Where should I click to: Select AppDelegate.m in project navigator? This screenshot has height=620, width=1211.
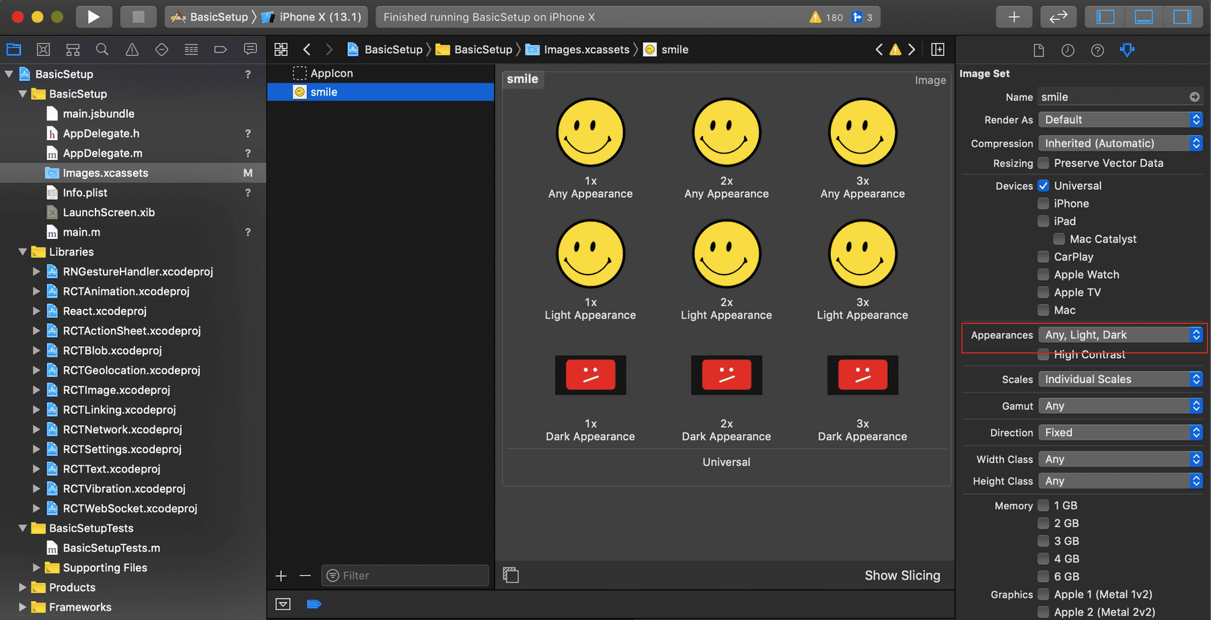tap(102, 153)
